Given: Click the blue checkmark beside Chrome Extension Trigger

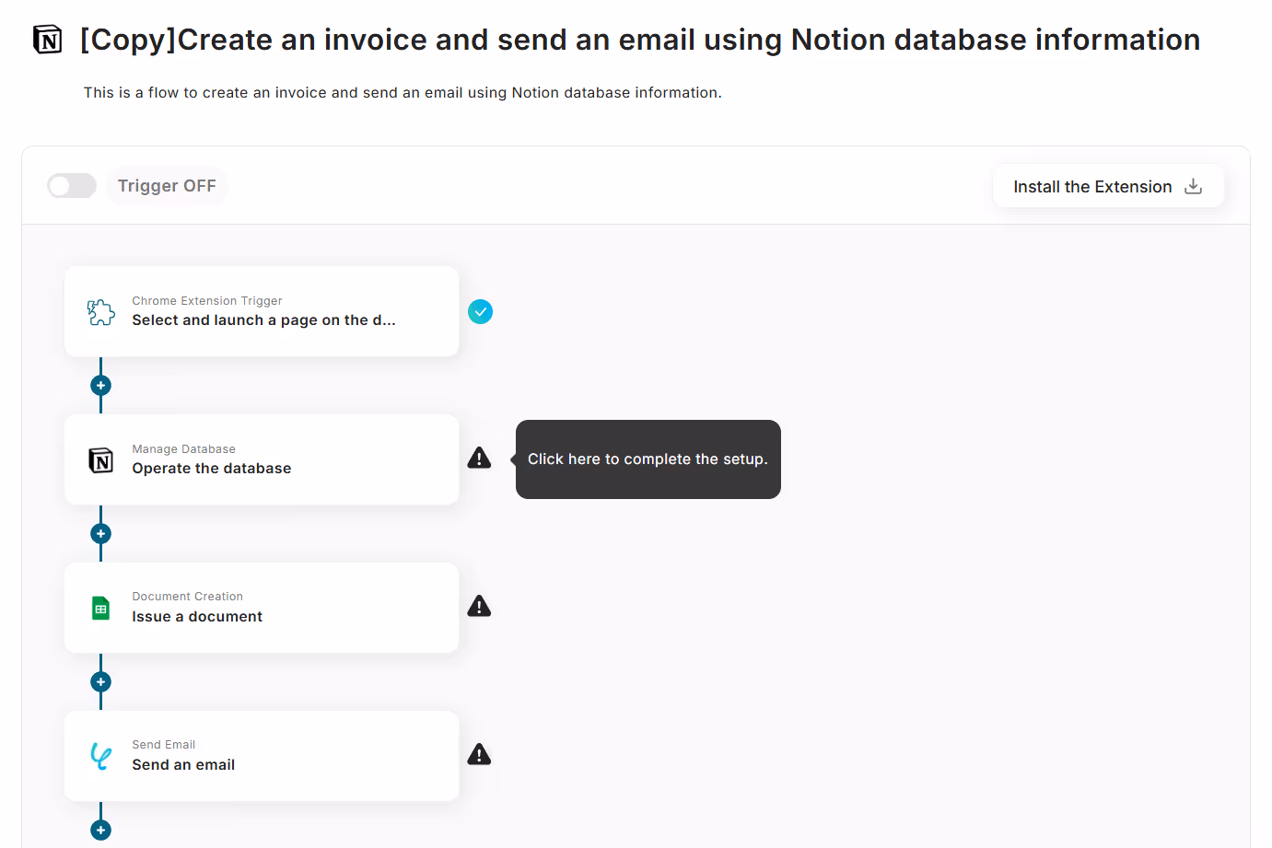Looking at the screenshot, I should tap(480, 312).
